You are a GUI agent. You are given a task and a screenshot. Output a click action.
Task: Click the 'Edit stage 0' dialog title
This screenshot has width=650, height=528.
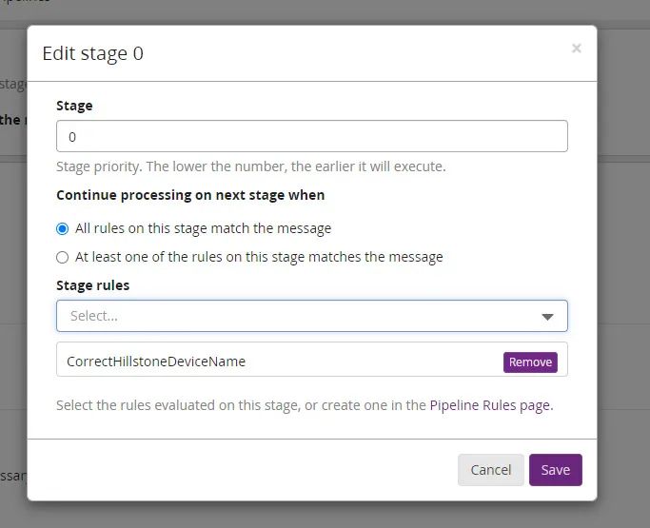pos(93,53)
